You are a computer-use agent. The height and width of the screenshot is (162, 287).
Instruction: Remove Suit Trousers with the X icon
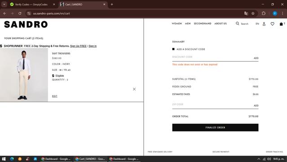pos(134,89)
